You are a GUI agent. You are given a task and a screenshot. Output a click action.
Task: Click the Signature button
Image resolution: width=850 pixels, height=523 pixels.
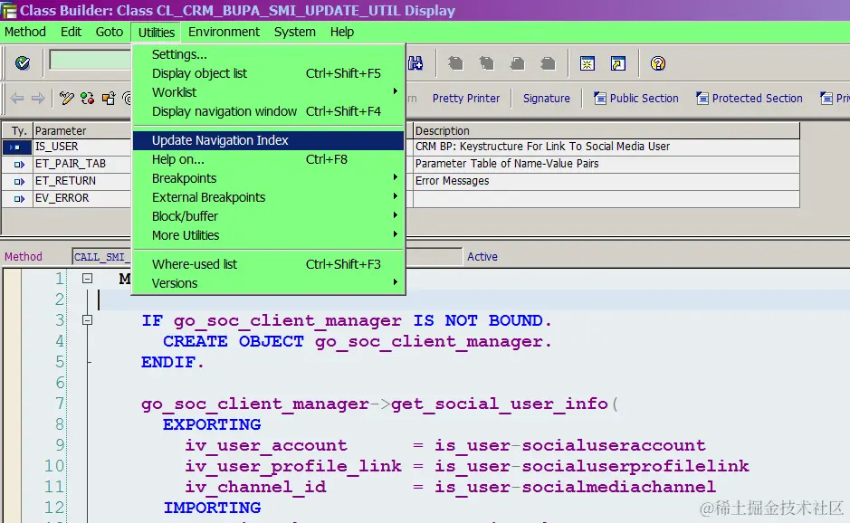547,98
